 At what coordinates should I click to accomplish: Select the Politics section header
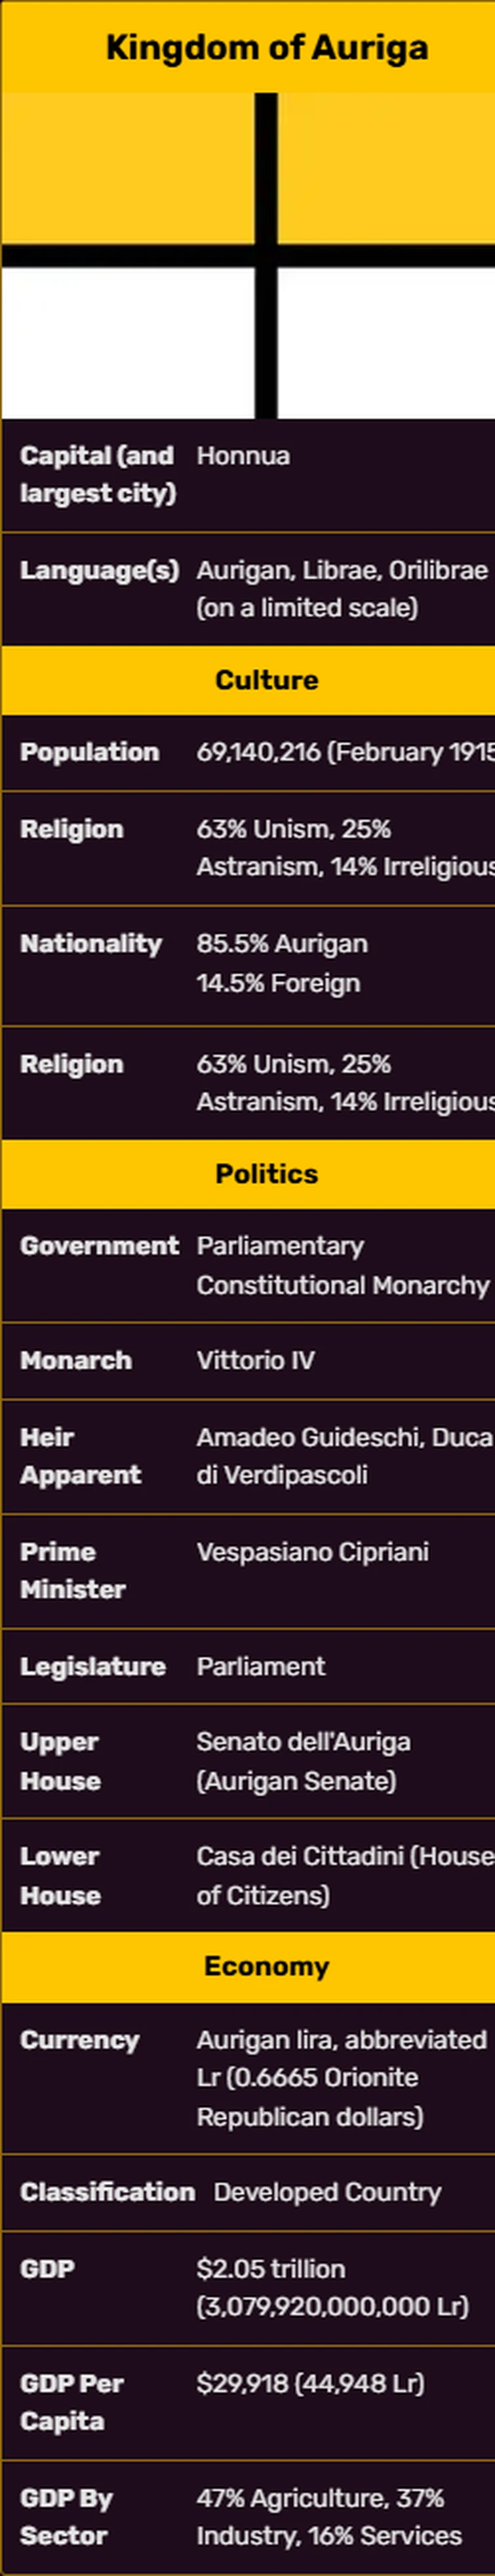(266, 1173)
